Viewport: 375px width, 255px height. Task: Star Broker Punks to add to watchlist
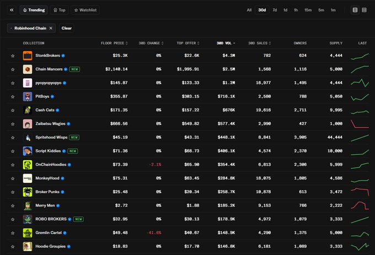point(13,192)
